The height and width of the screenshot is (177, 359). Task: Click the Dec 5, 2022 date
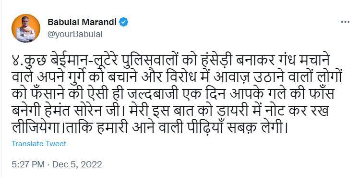point(77,164)
